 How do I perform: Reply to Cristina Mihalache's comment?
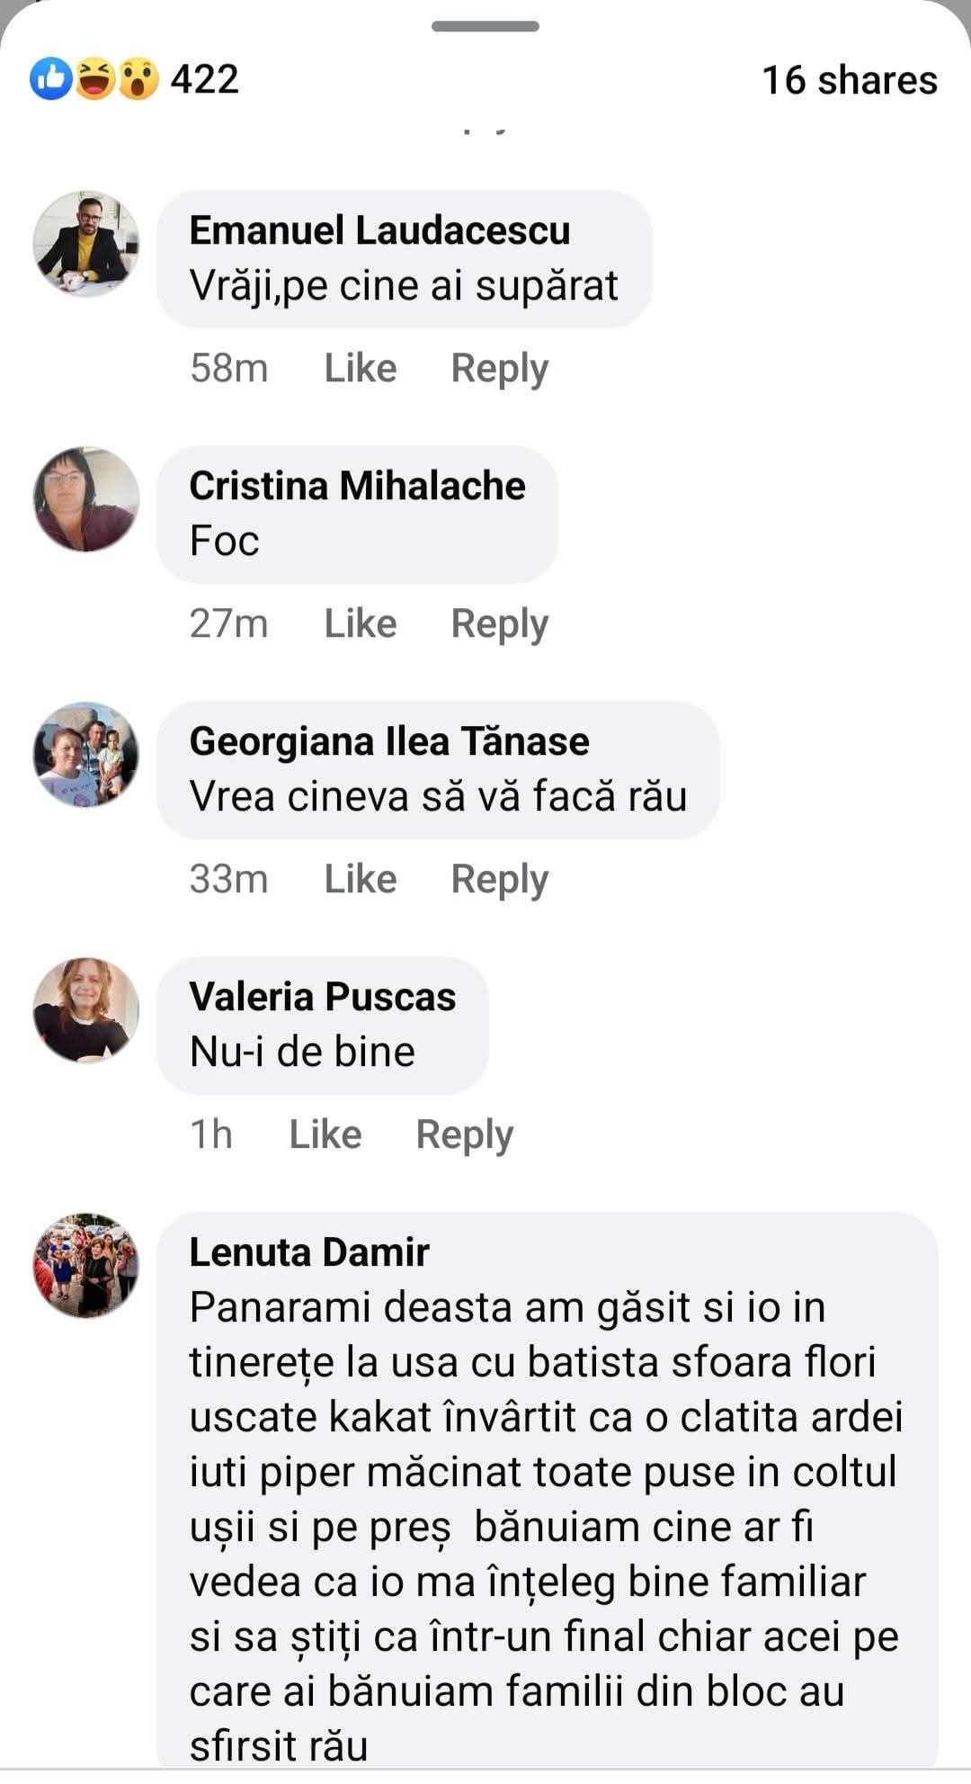(x=499, y=624)
